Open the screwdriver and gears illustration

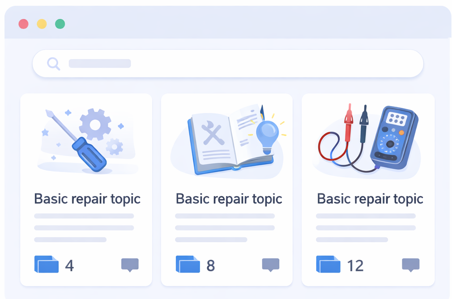(x=86, y=140)
